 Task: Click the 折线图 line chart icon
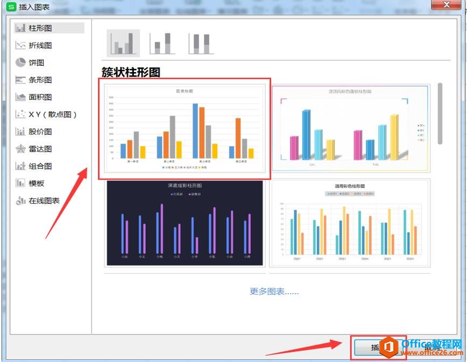[21, 45]
